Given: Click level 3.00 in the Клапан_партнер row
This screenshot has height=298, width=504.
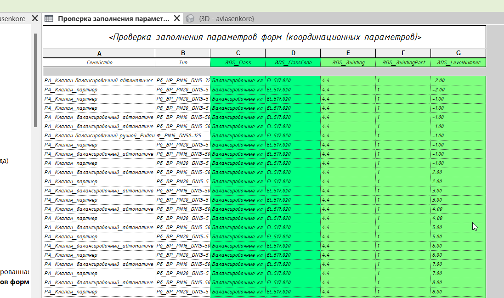Looking at the screenshot, I should [x=459, y=200].
